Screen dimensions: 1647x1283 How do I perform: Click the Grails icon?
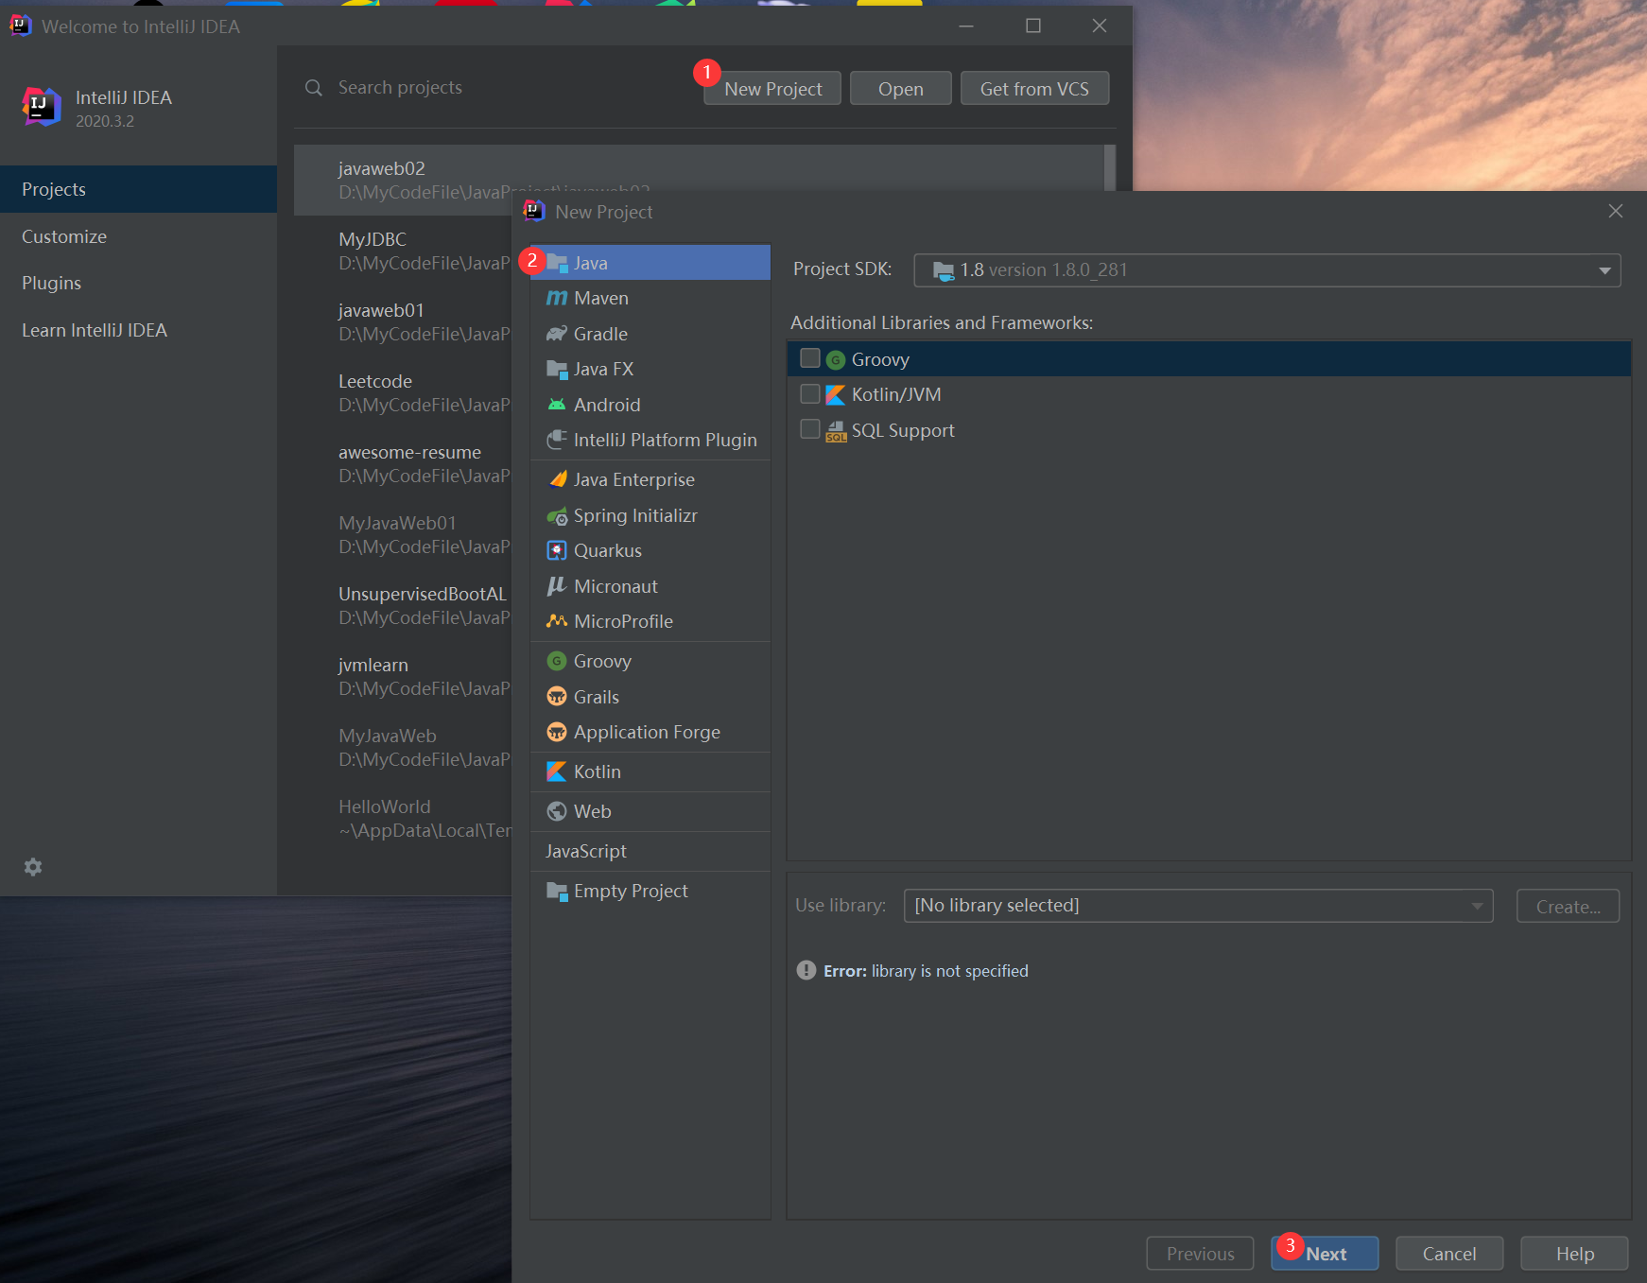pyautogui.click(x=557, y=698)
